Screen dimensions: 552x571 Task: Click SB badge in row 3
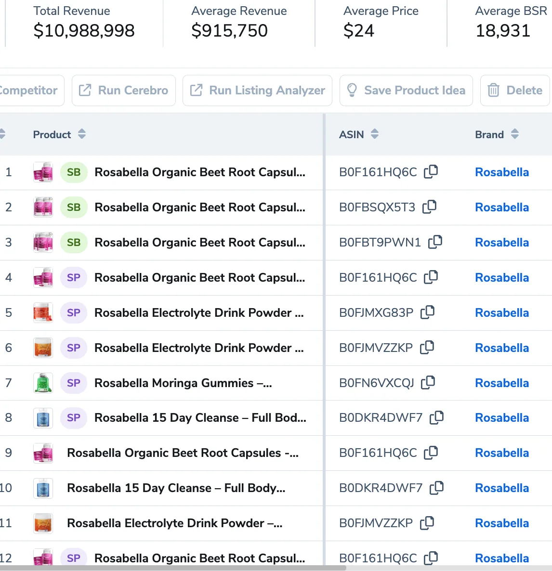click(74, 243)
